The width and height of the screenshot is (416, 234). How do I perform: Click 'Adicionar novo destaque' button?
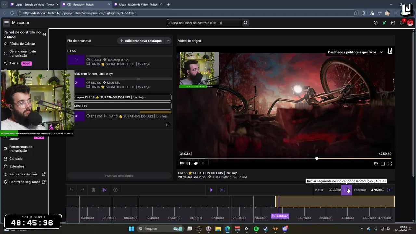(141, 41)
